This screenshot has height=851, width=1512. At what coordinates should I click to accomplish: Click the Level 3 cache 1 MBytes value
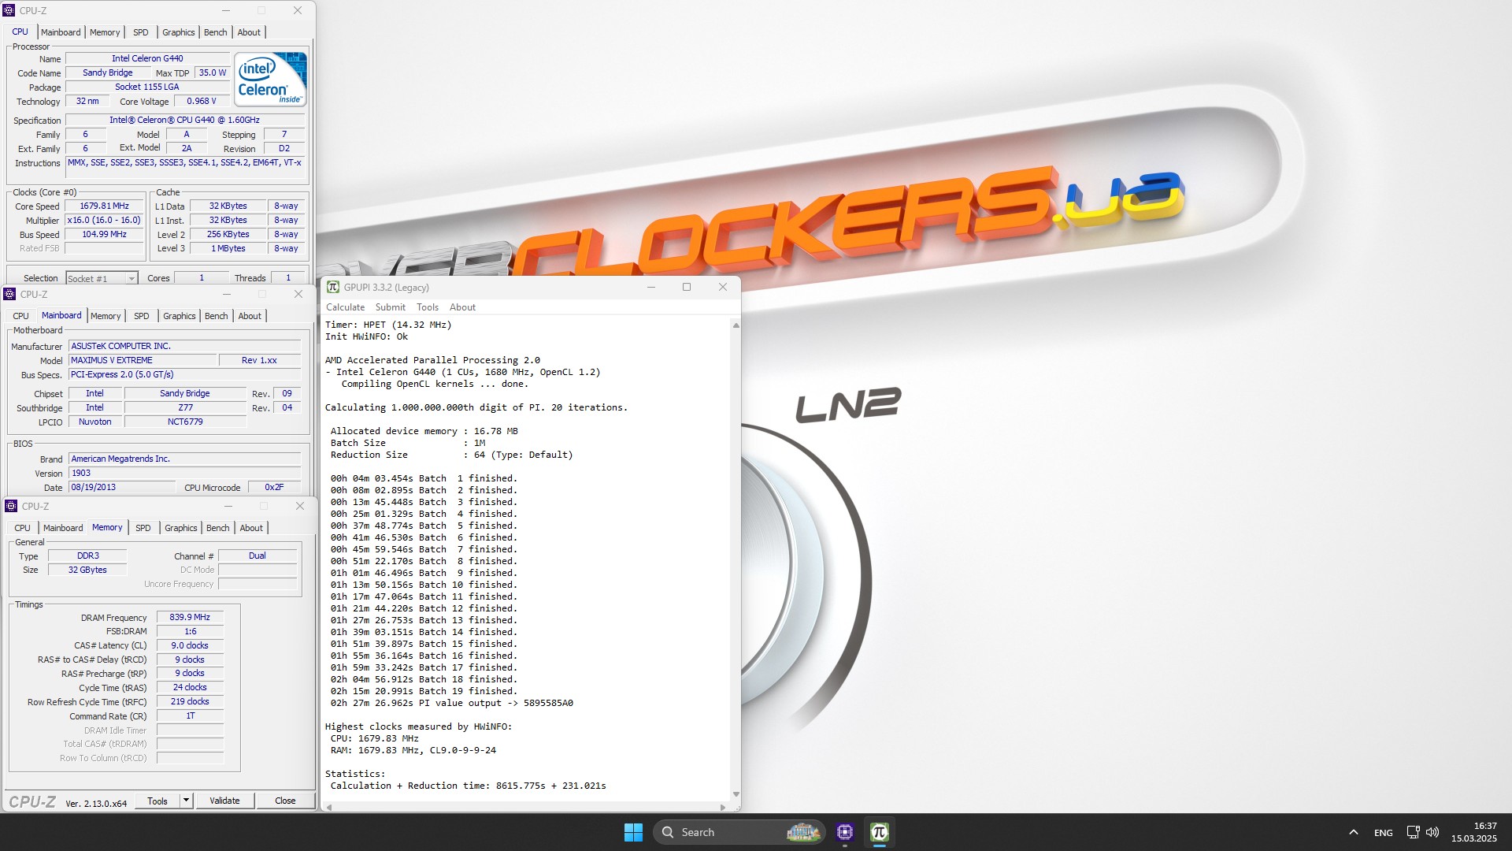228,248
